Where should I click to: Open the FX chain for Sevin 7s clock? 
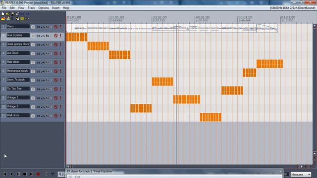click(x=48, y=80)
